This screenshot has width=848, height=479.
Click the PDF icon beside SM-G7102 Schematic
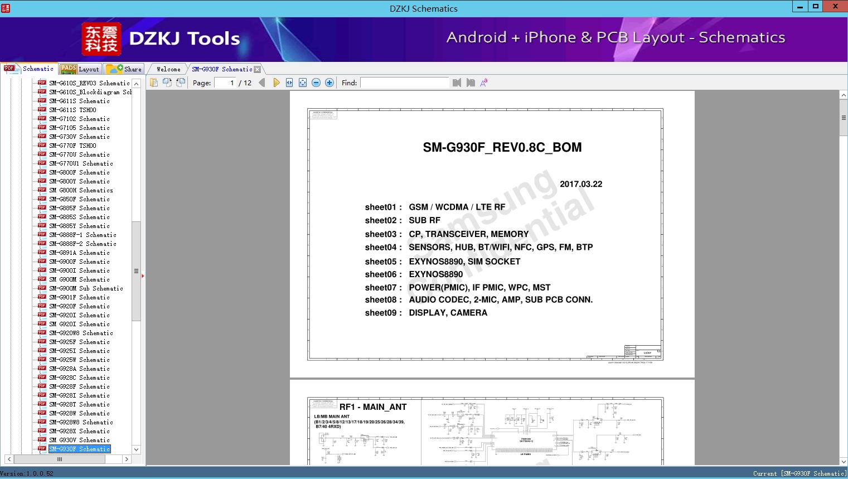pyautogui.click(x=42, y=118)
